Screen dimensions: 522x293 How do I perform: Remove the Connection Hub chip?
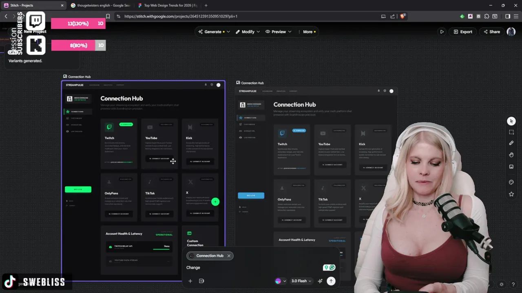(229, 256)
